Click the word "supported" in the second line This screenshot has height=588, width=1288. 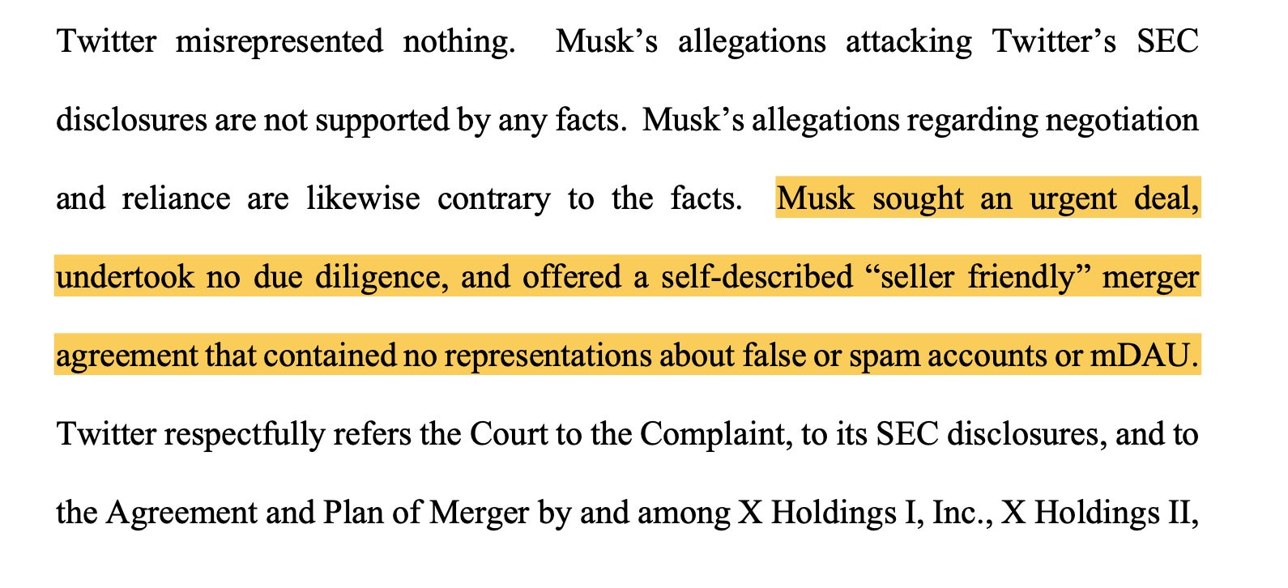tap(382, 120)
